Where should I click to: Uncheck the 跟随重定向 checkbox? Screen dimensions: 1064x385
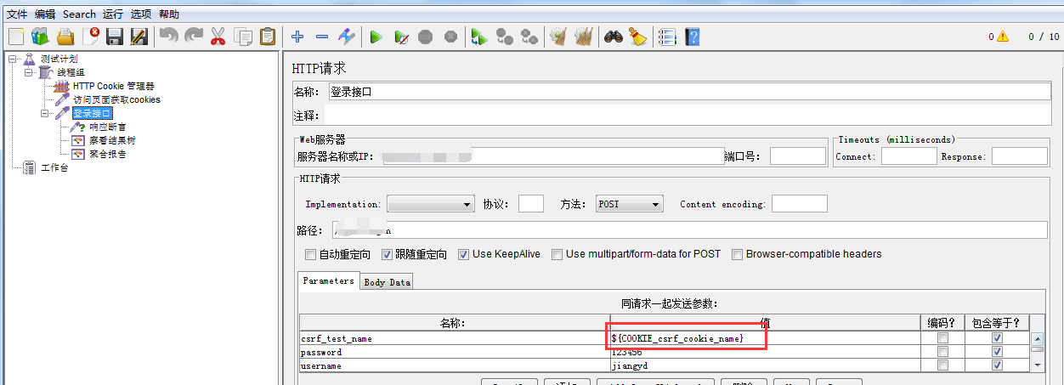tap(388, 254)
